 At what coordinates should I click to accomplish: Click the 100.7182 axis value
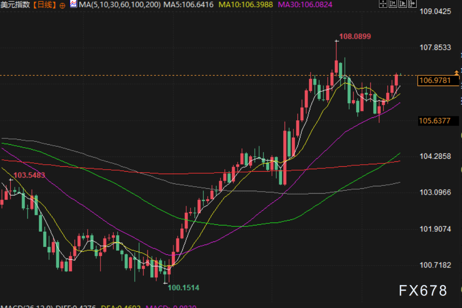435,265
